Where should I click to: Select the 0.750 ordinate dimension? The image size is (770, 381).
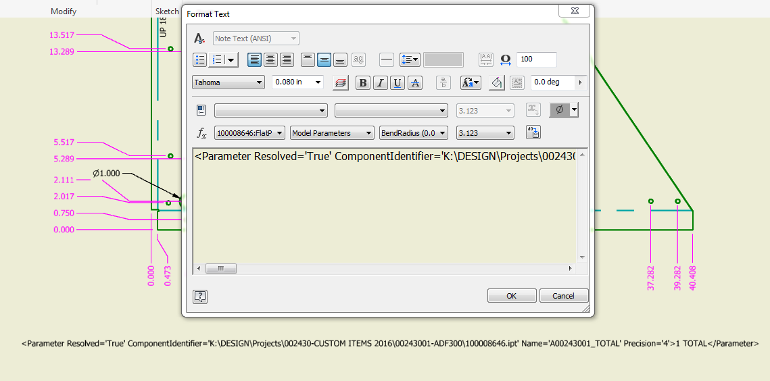(64, 213)
